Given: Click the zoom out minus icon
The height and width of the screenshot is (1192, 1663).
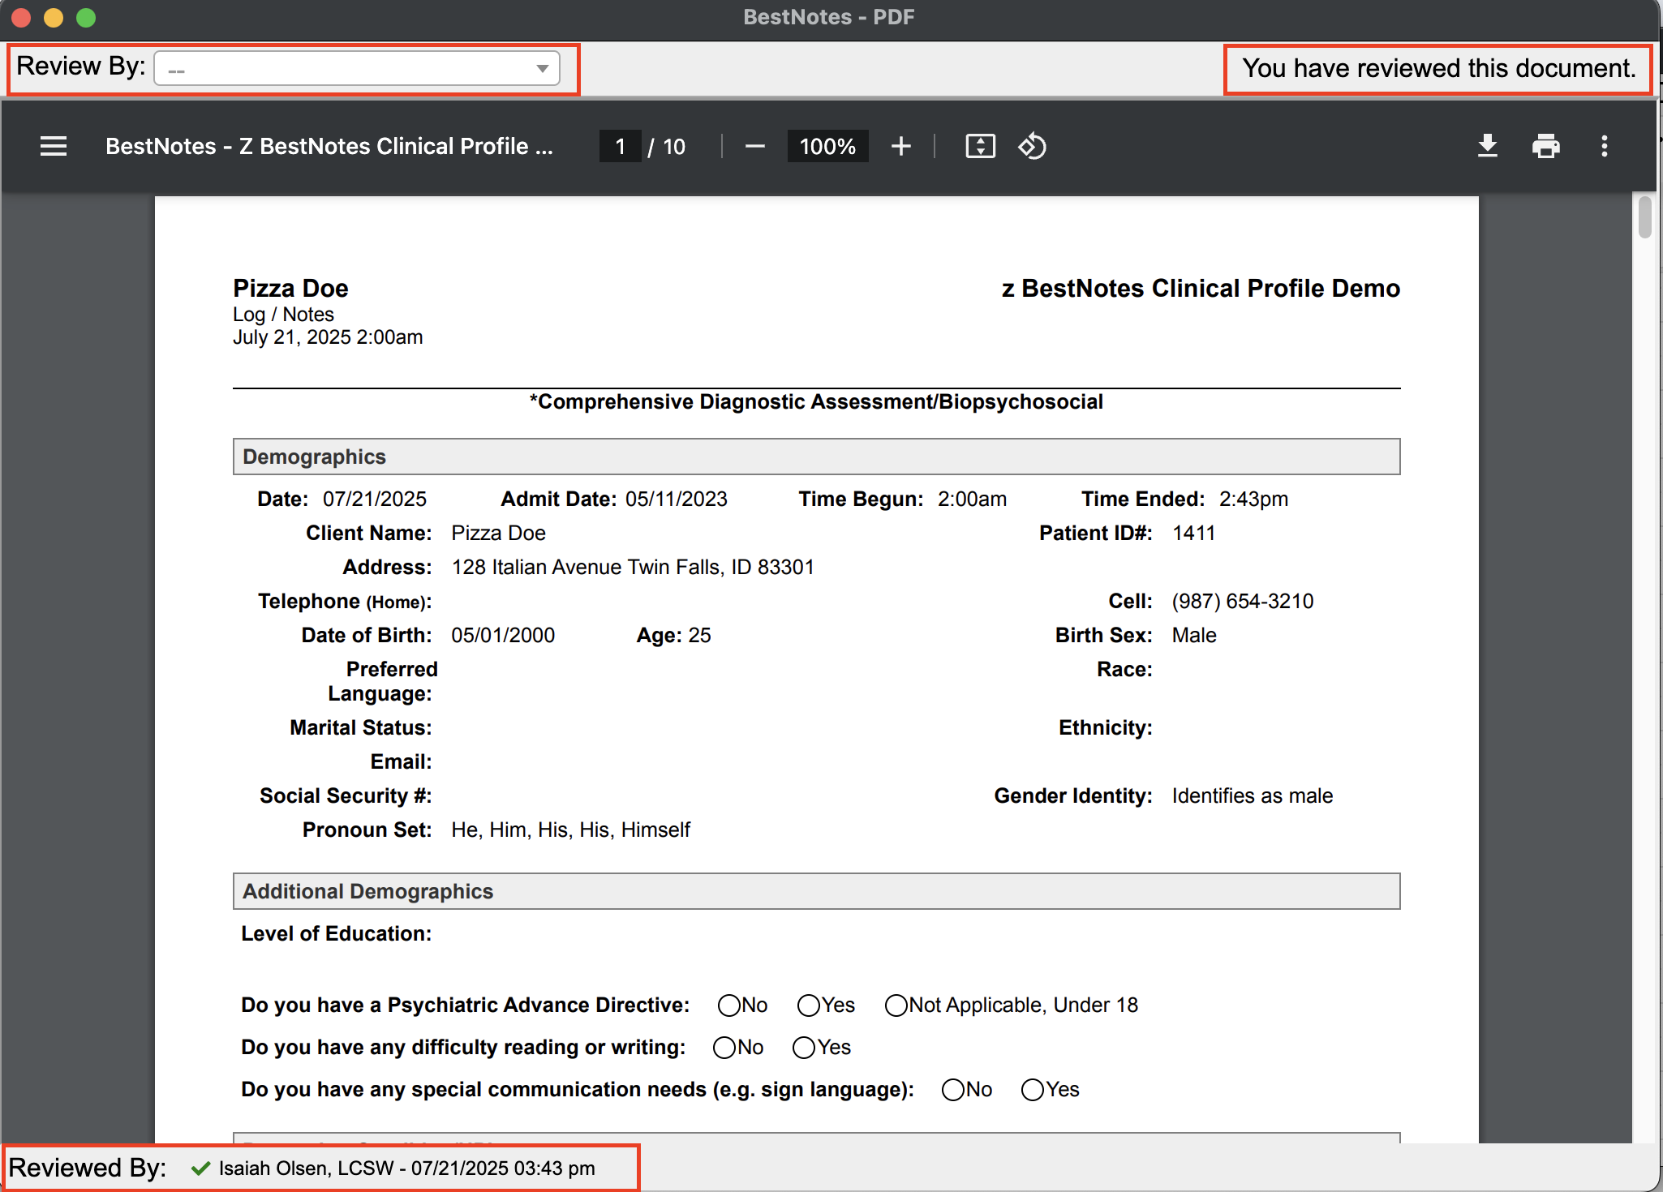Looking at the screenshot, I should coord(754,146).
